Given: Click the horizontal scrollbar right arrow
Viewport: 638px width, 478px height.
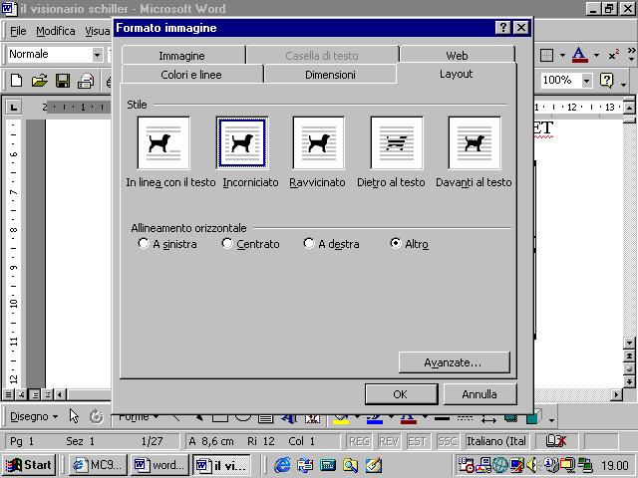Looking at the screenshot, I should (x=617, y=394).
